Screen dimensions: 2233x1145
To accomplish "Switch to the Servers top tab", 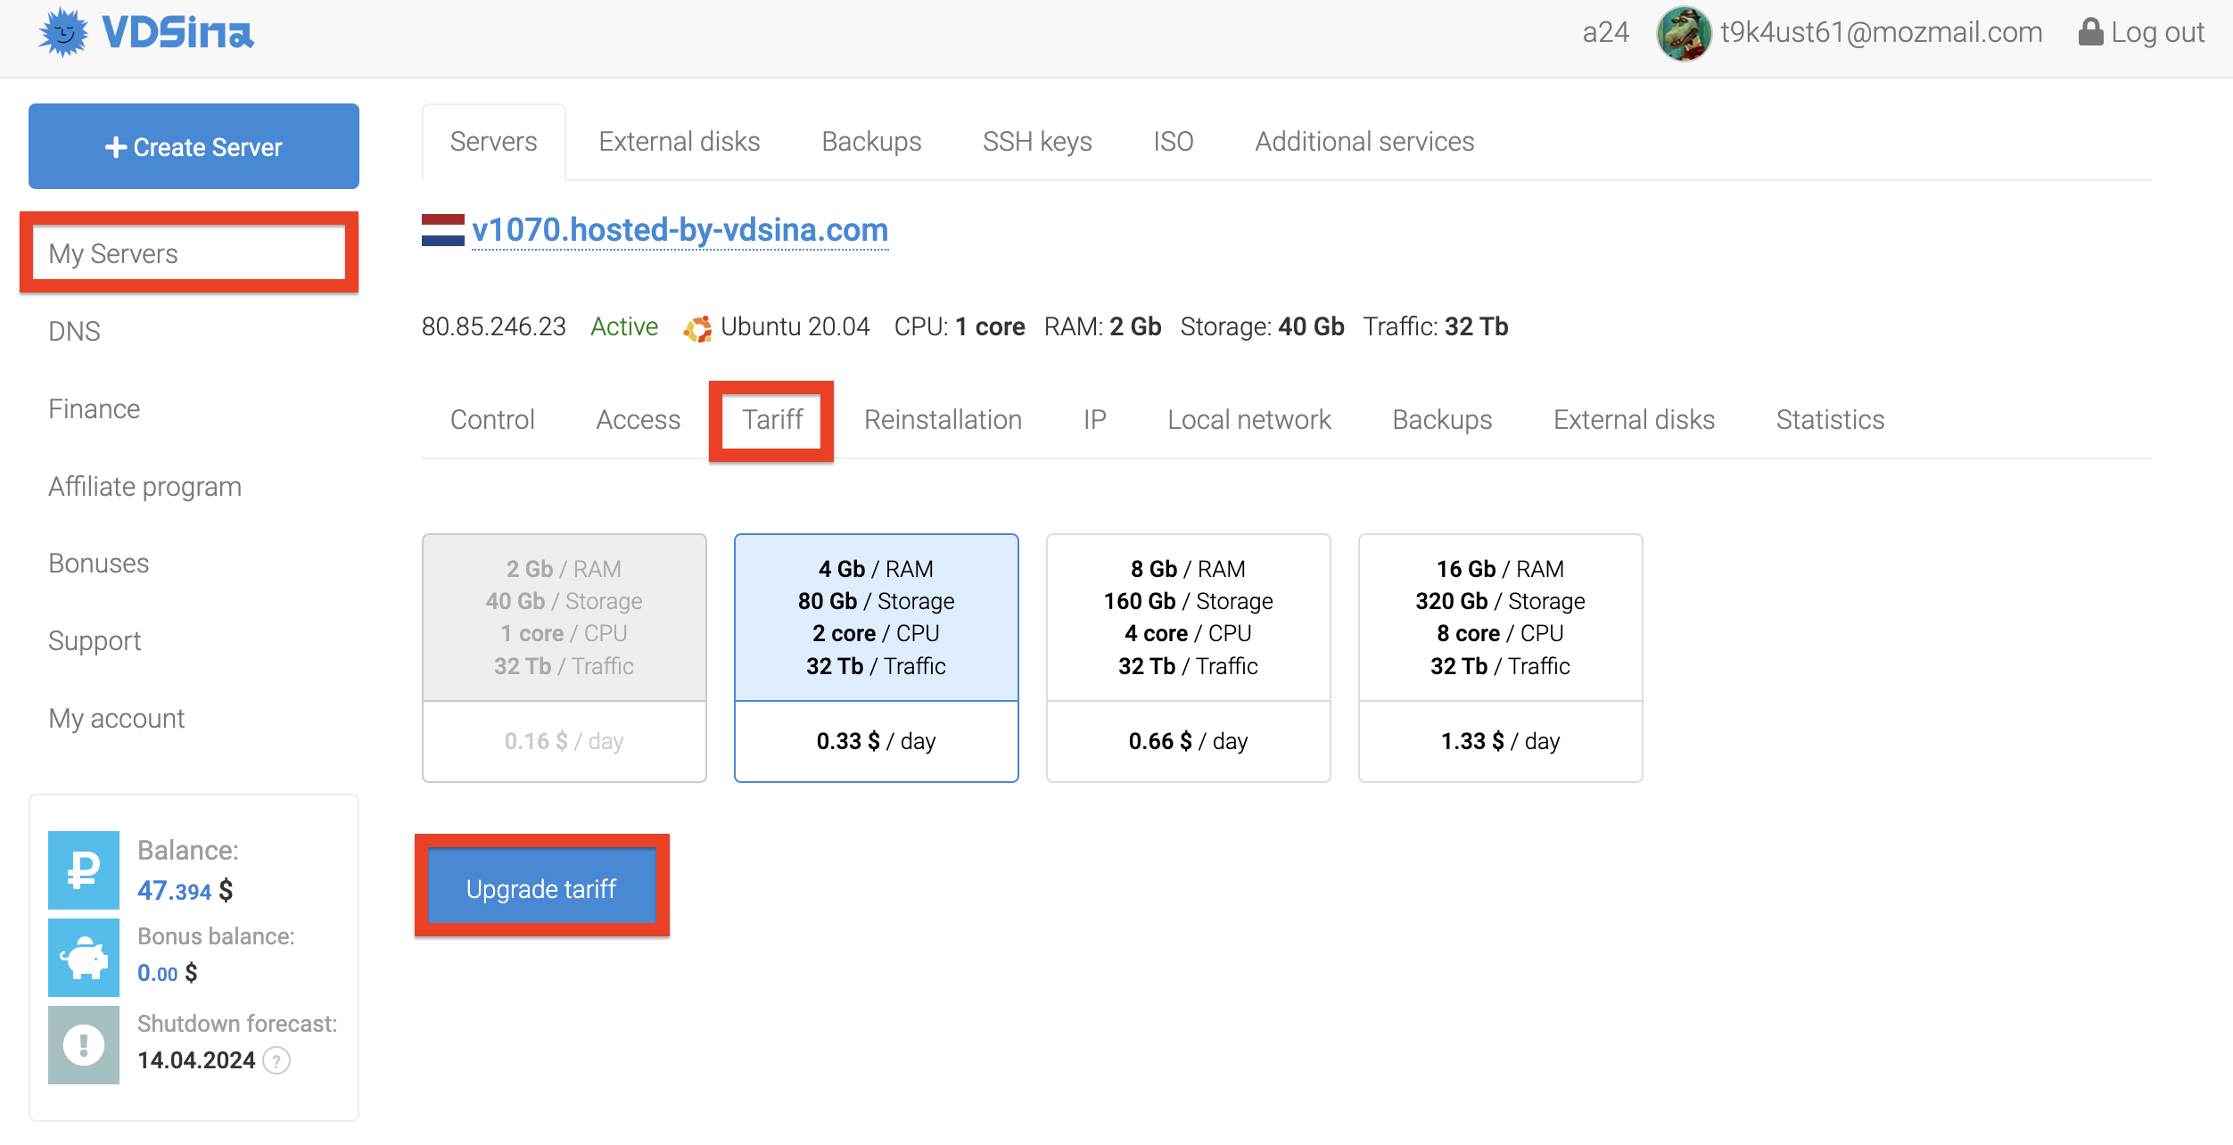I will point(493,142).
